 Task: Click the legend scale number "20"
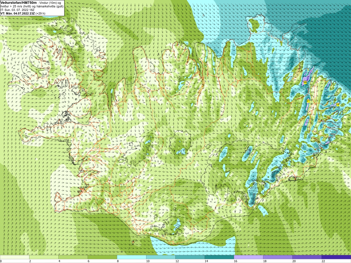point(294,261)
